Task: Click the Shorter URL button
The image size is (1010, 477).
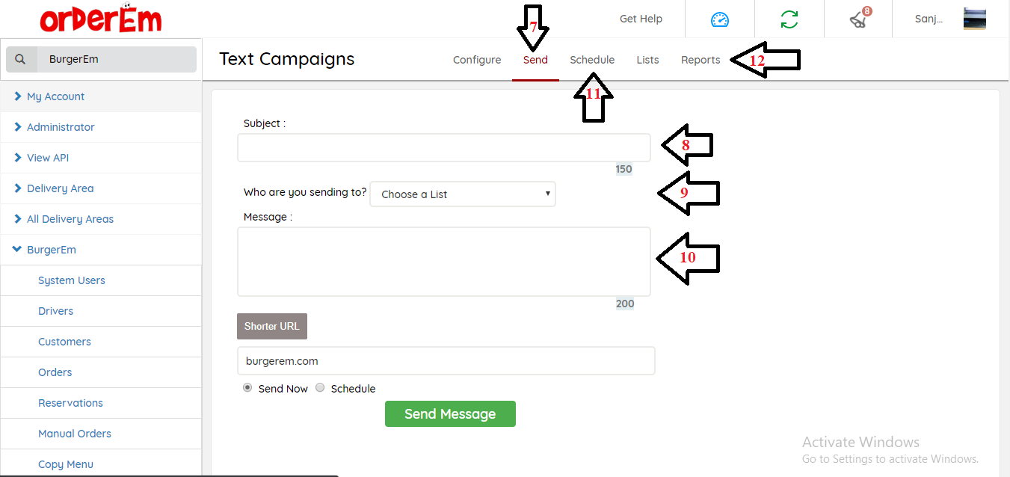Action: tap(271, 326)
